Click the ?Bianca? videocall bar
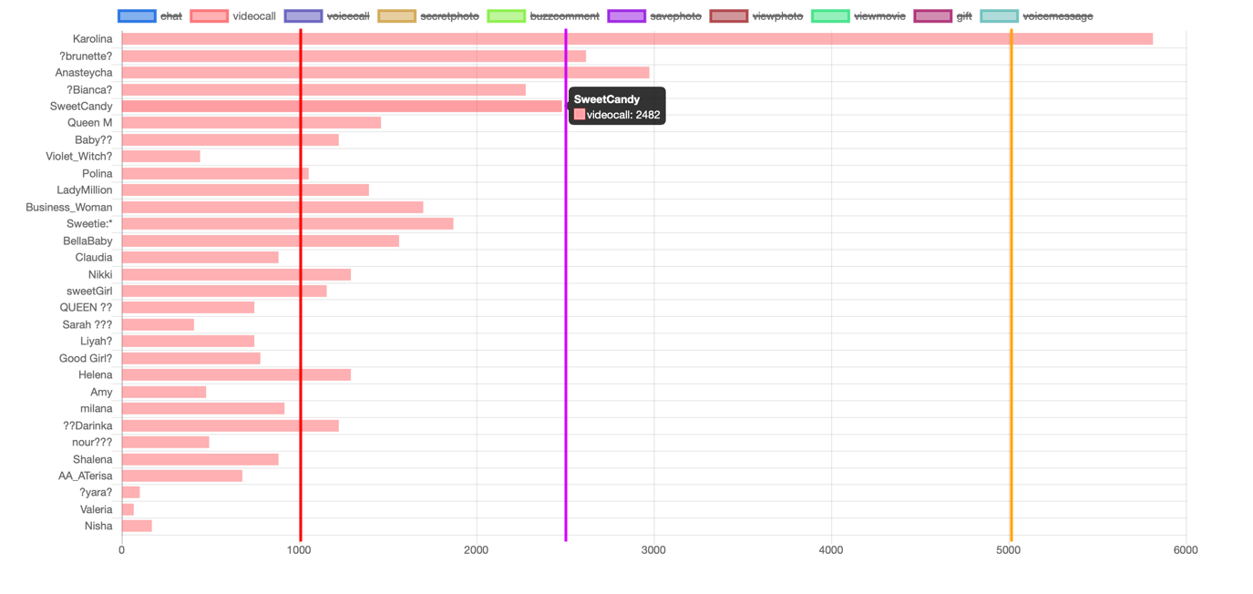 click(324, 89)
